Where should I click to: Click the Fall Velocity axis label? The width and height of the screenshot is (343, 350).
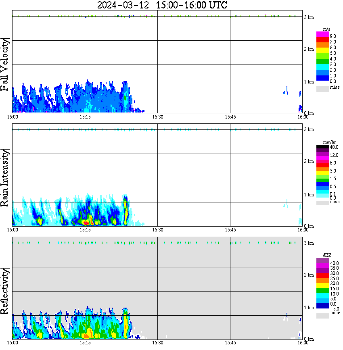click(x=5, y=65)
